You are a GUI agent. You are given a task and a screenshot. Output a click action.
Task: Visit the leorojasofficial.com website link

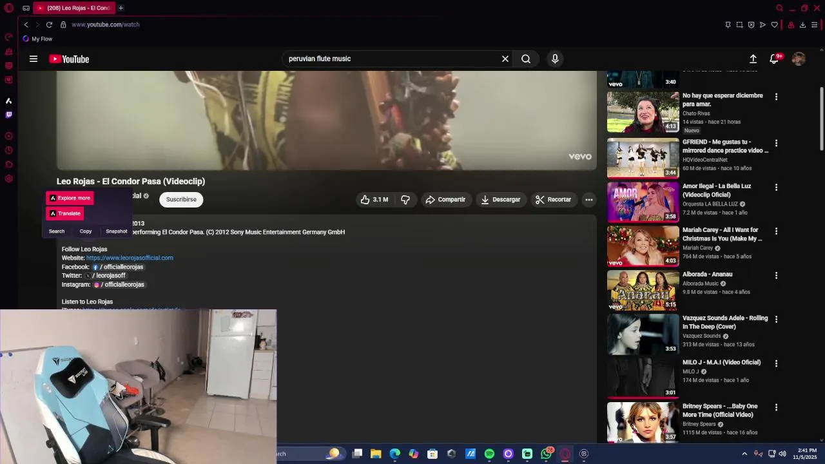[130, 258]
